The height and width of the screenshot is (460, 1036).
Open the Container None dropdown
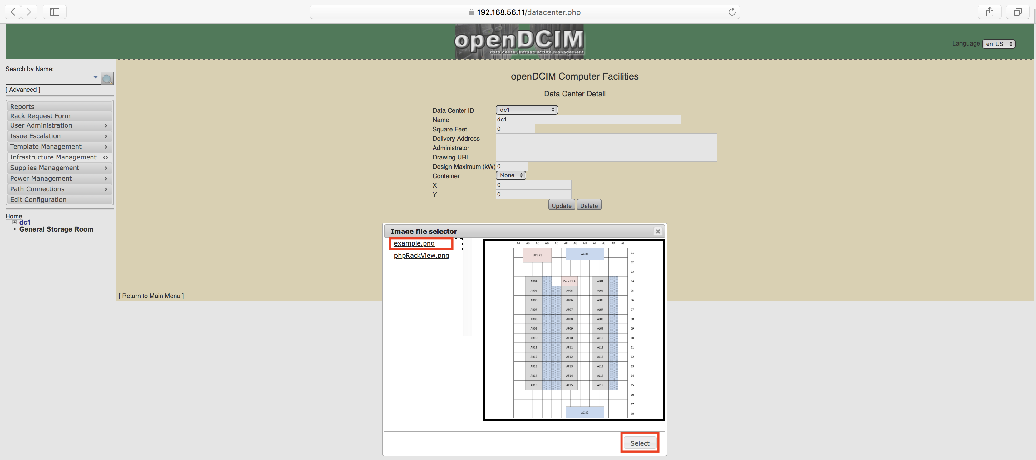coord(511,175)
